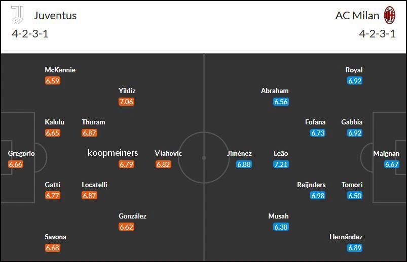Image resolution: width=407 pixels, height=262 pixels.
Task: Select the player name Abraham
Action: [275, 91]
